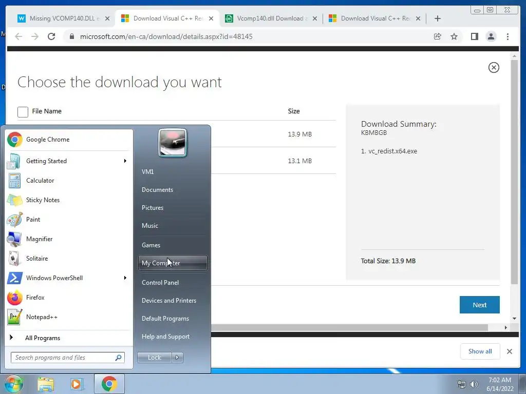Open Help and Support
Viewport: 526px width, 394px height.
(173, 337)
